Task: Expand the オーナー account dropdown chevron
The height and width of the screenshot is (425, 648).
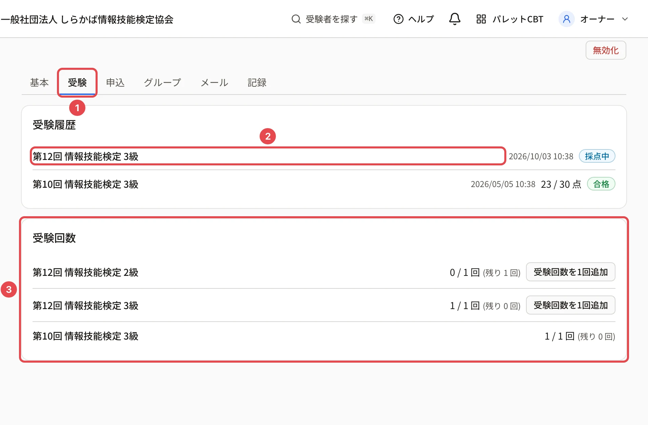Action: [x=625, y=19]
